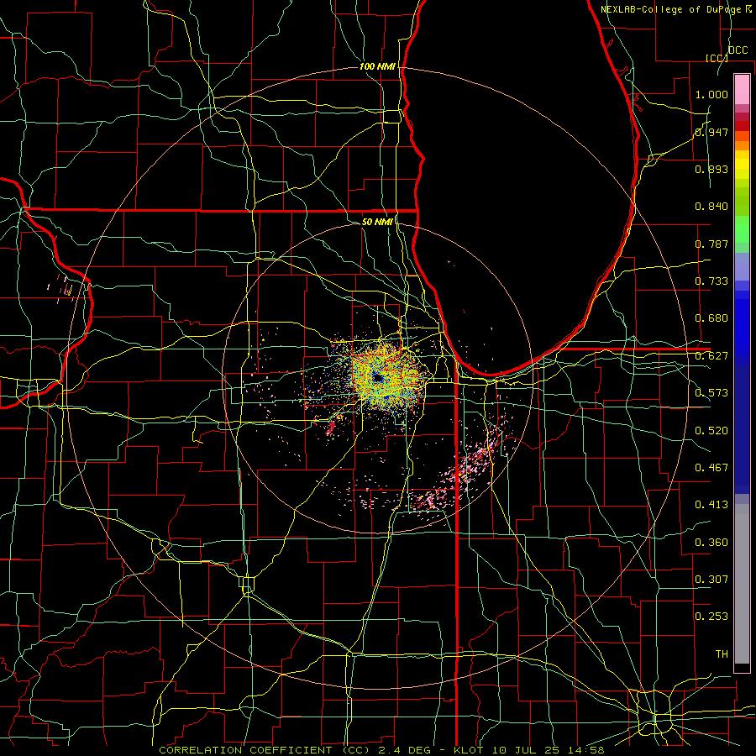Click the 0.413 scale value
Viewport: 756px width, 756px height.
(x=711, y=505)
